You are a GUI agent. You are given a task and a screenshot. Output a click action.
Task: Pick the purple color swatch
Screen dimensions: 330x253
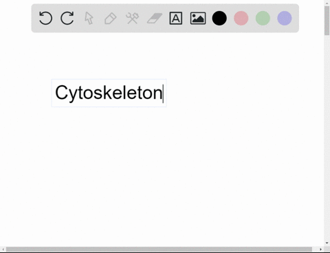(285, 18)
